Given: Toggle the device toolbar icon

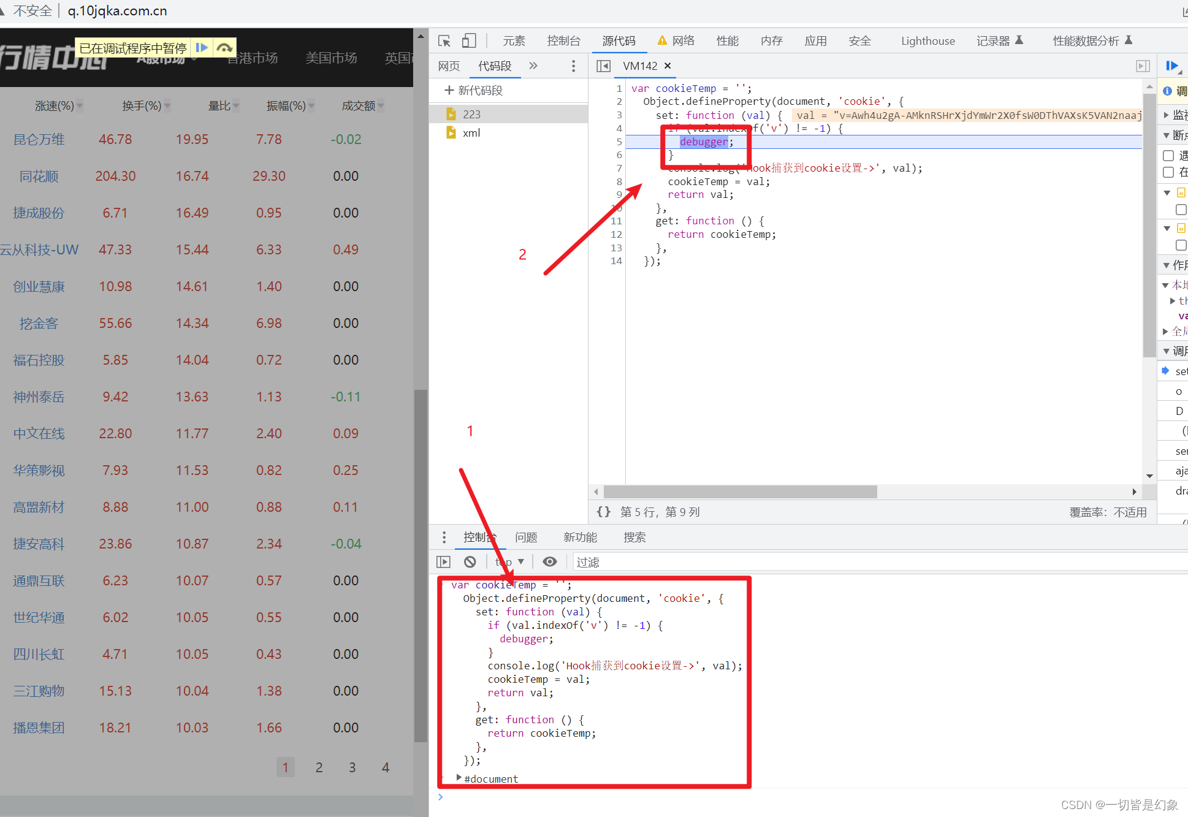Looking at the screenshot, I should point(469,40).
